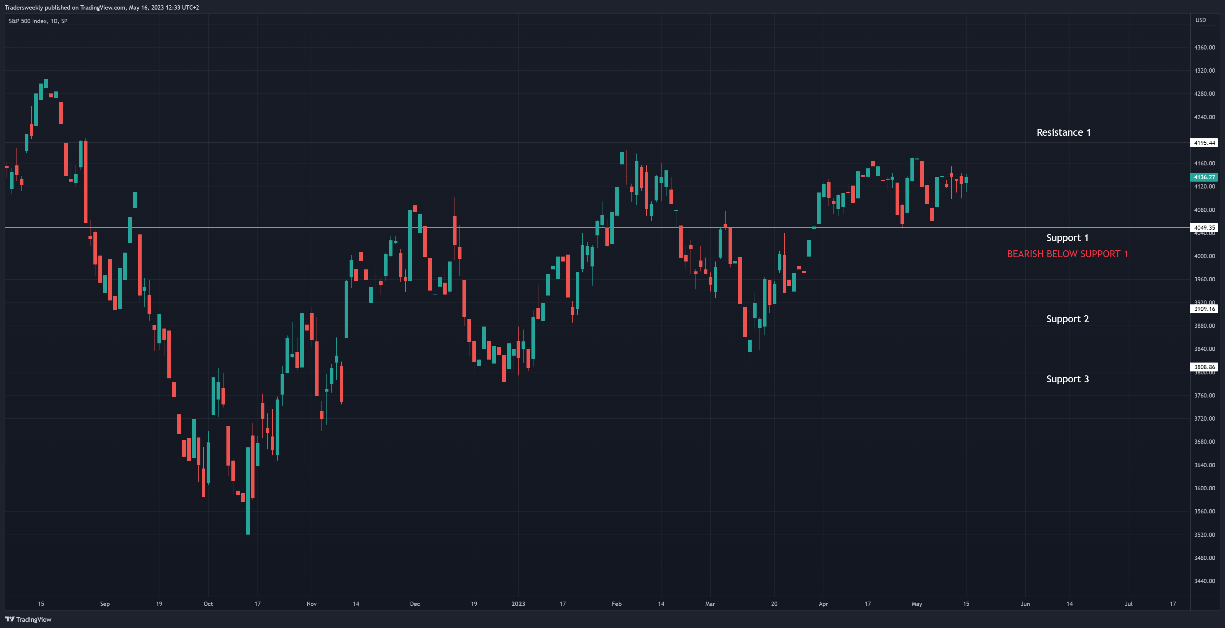Click the Mar label on time axis
Screen dimensions: 1225x628
(x=710, y=604)
